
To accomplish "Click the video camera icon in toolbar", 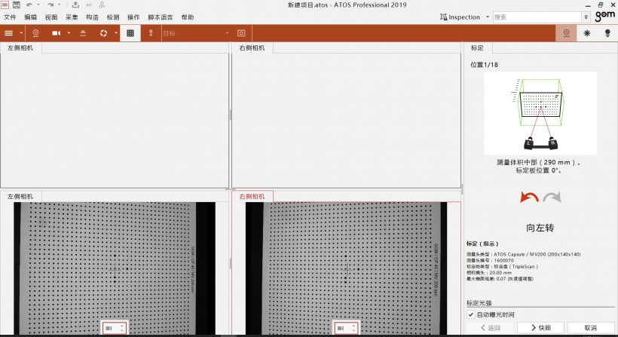I will point(57,33).
